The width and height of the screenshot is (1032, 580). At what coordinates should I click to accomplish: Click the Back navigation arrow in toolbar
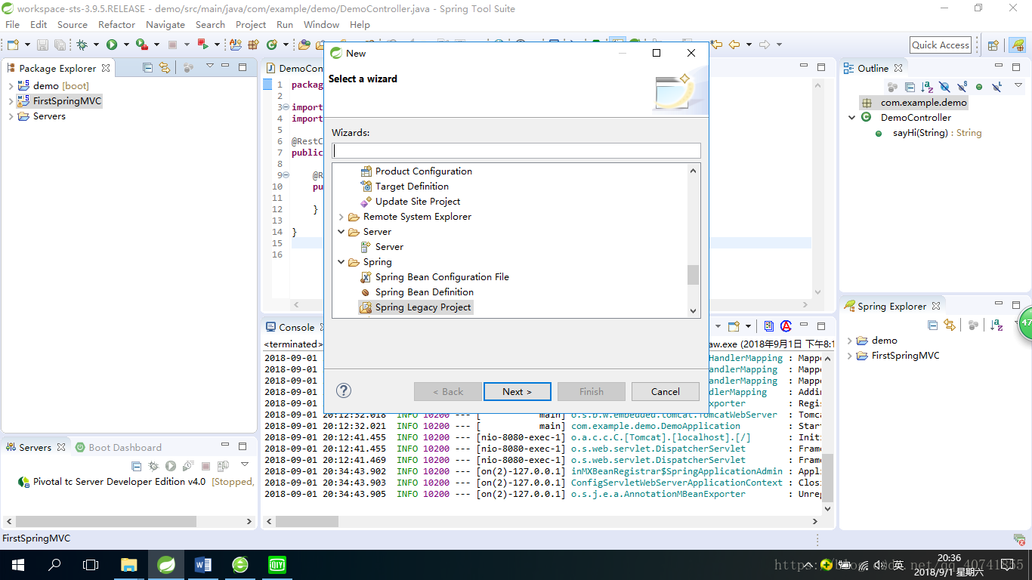(x=734, y=45)
